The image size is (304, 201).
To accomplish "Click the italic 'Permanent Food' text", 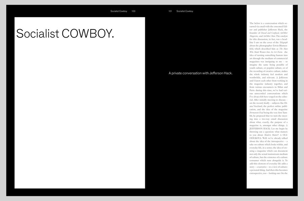I will click(x=256, y=113).
